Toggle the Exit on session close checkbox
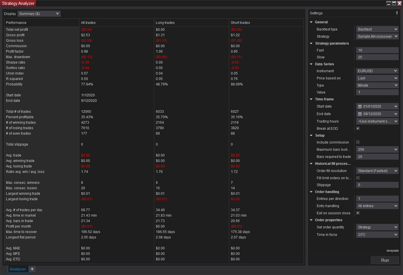The height and width of the screenshot is (275, 403). click(358, 213)
